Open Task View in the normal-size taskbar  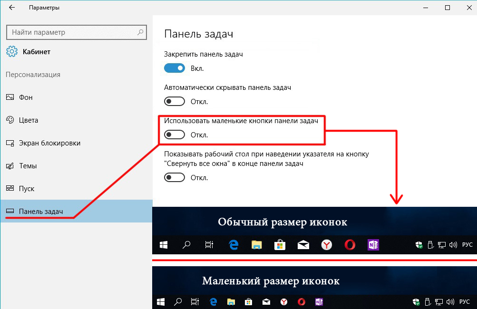[209, 245]
